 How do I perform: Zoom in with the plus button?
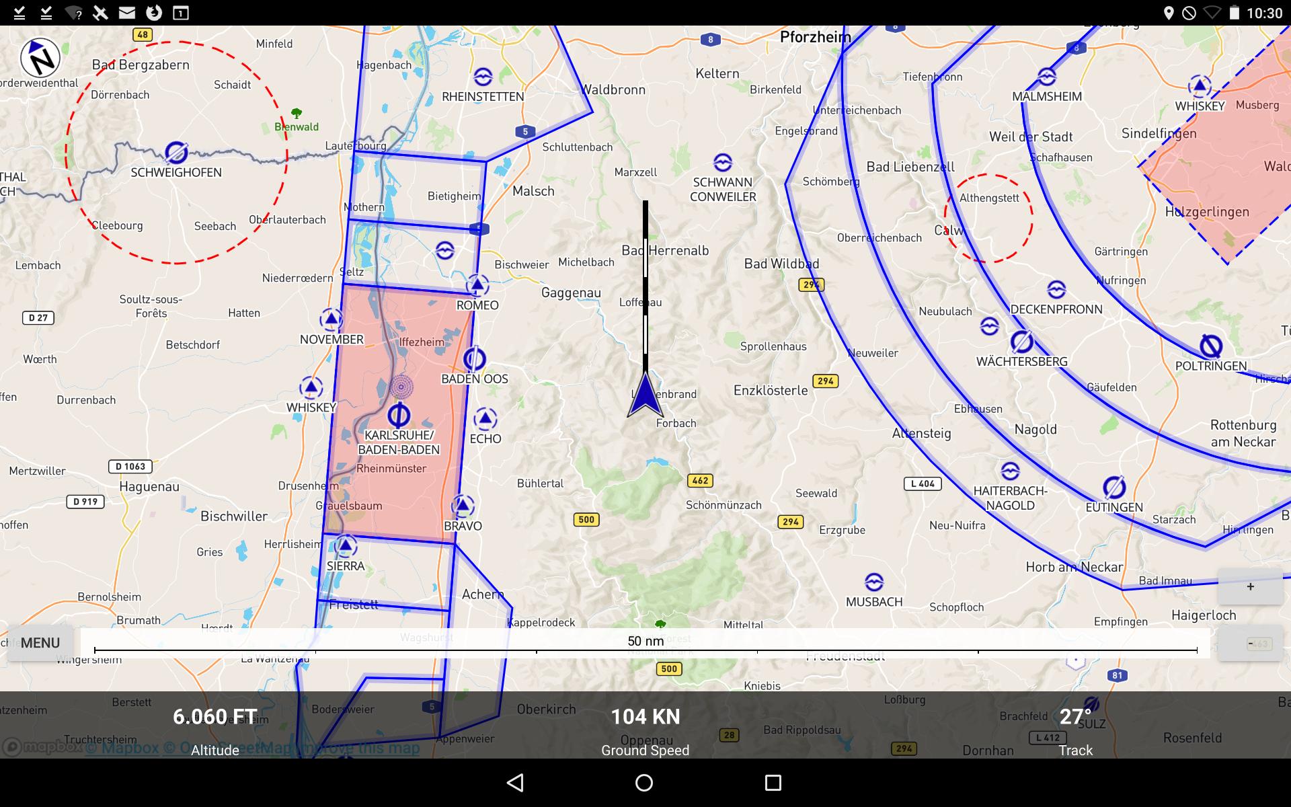click(x=1250, y=586)
